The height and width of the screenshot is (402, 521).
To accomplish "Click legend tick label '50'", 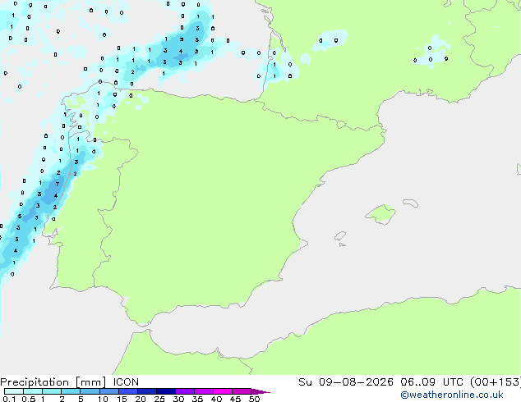I will (x=254, y=399).
